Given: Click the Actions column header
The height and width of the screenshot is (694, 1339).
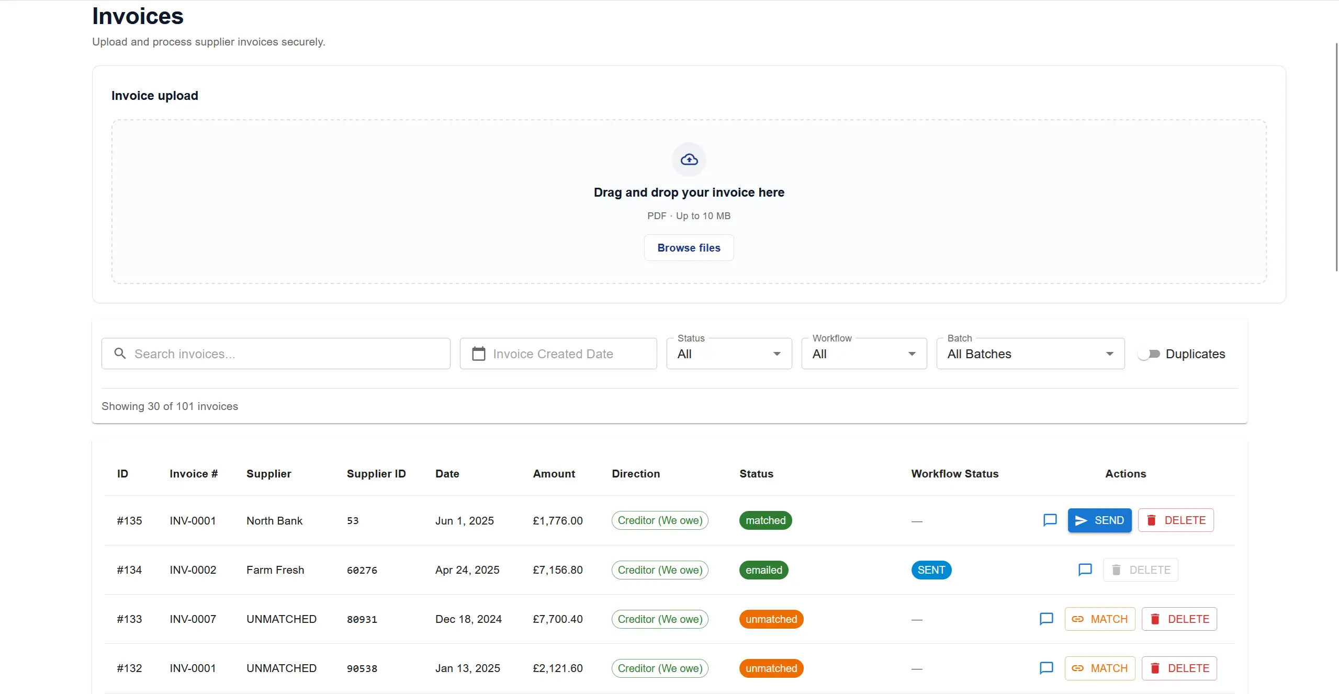Looking at the screenshot, I should click(x=1126, y=473).
